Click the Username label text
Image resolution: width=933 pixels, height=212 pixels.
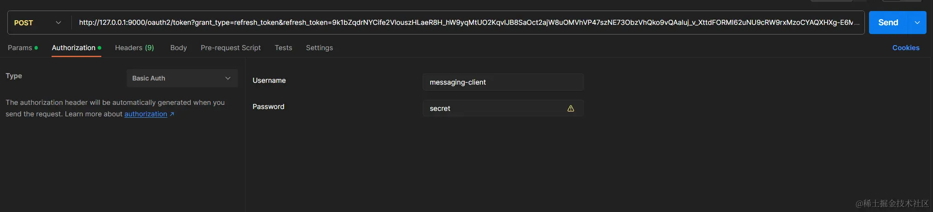pyautogui.click(x=269, y=80)
